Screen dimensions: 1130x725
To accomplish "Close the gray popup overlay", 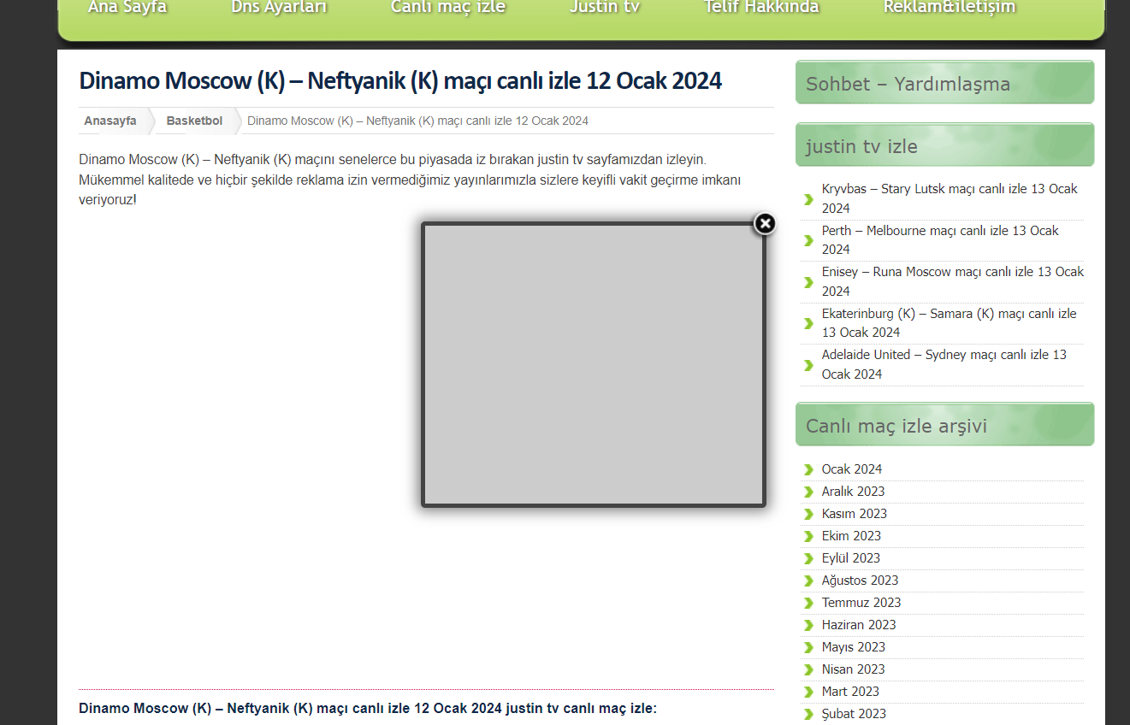I will coord(765,224).
